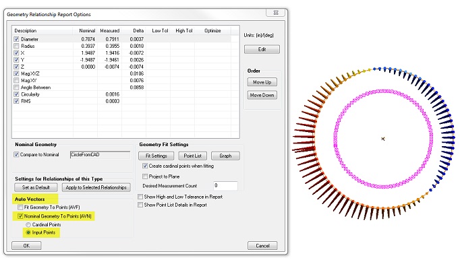The height and width of the screenshot is (262, 460).
Task: Click the Desired Measurement Count field
Action: pyautogui.click(x=225, y=185)
